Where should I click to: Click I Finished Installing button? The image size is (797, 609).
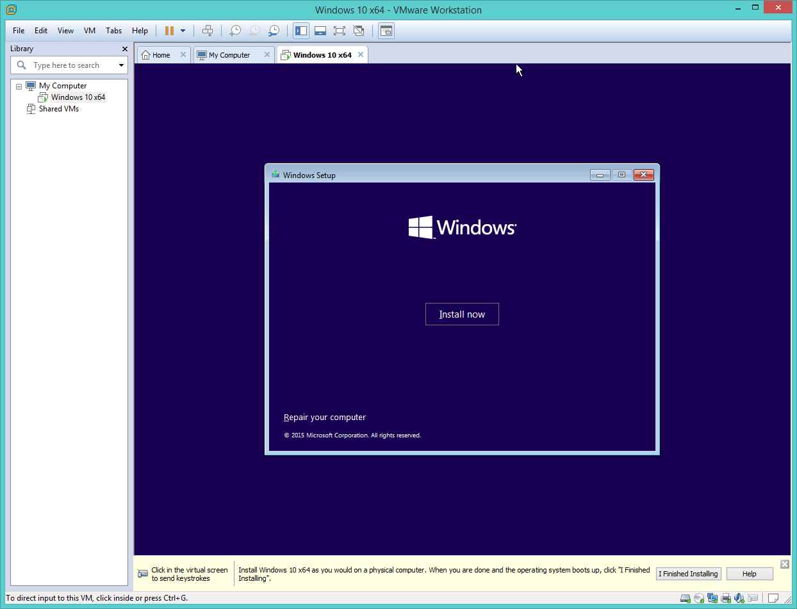[x=688, y=574]
